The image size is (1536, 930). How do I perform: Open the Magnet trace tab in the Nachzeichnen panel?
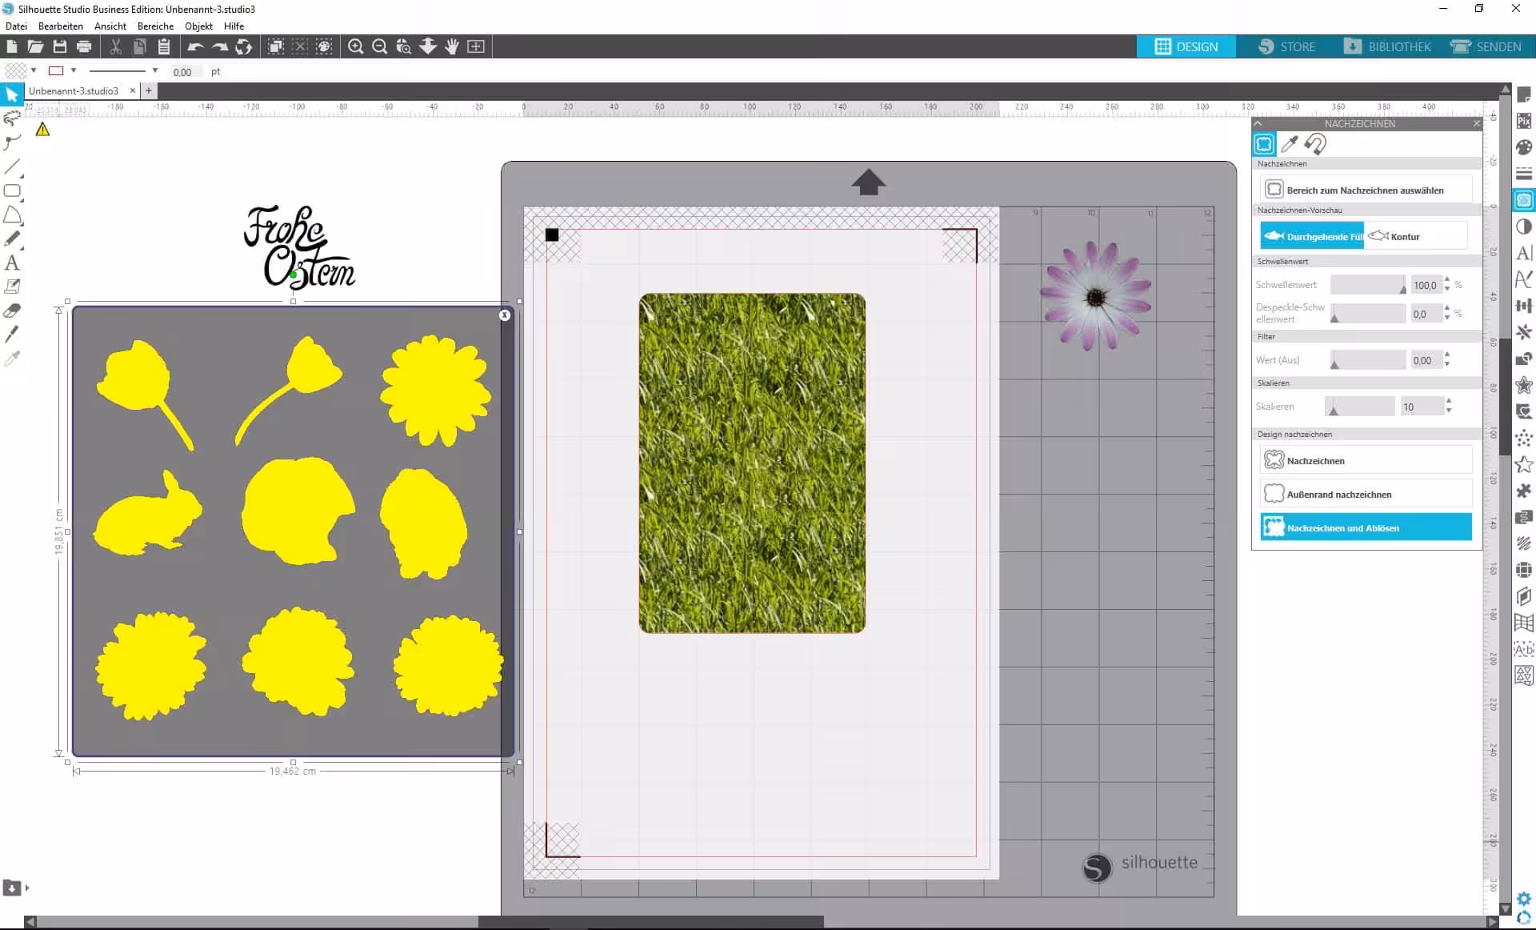(x=1315, y=144)
